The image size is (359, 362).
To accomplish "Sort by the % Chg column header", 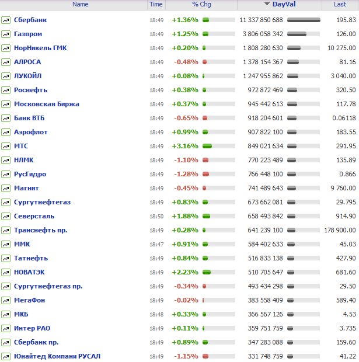I will [x=202, y=4].
